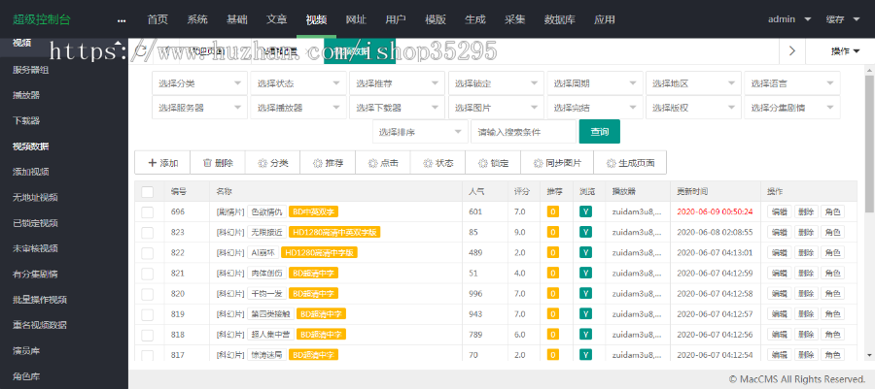Tick the checkbox for row 696
Image resolution: width=875 pixels, height=389 pixels.
148,211
